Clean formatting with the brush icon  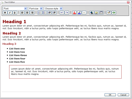pyautogui.click(x=109, y=13)
